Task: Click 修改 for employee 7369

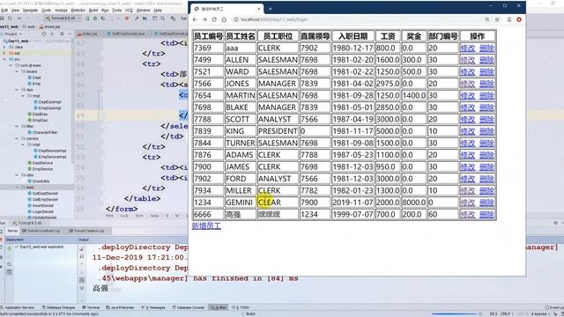Action: 468,48
